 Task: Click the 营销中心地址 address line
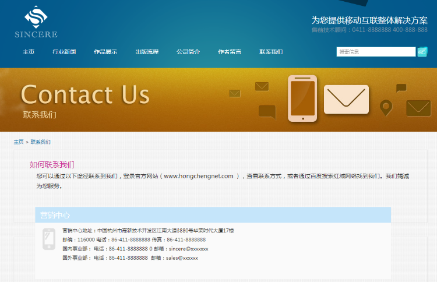coord(148,231)
